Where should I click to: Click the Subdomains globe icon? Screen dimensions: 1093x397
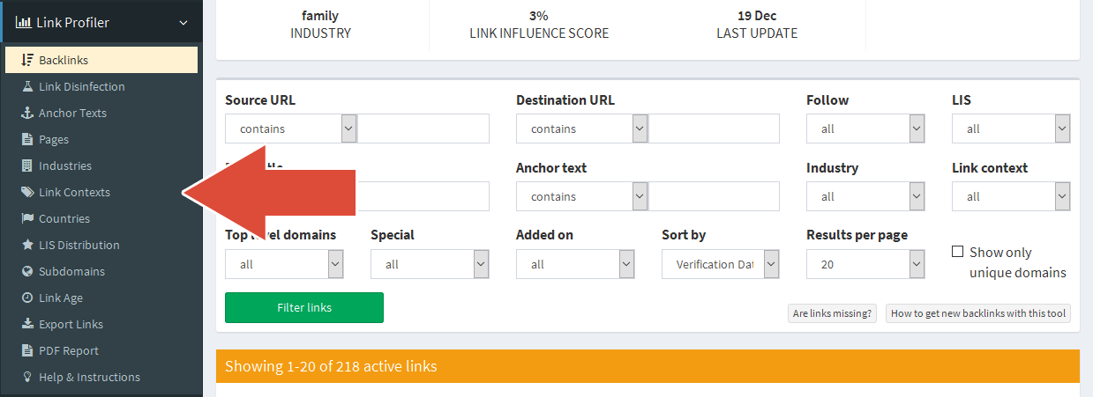[x=27, y=271]
